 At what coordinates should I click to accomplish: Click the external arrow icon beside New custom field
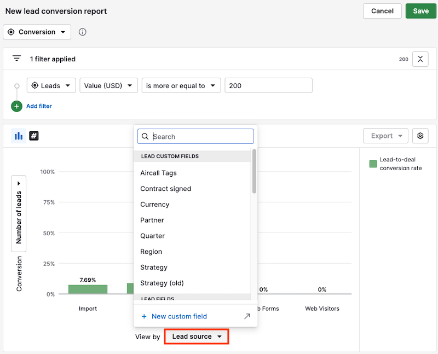pos(247,316)
